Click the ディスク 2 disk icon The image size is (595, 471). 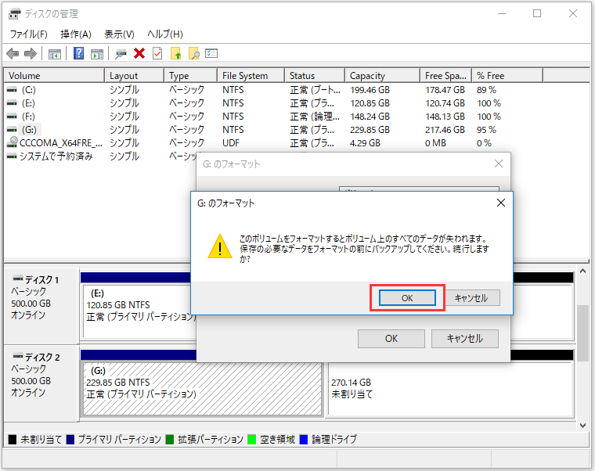pyautogui.click(x=18, y=356)
